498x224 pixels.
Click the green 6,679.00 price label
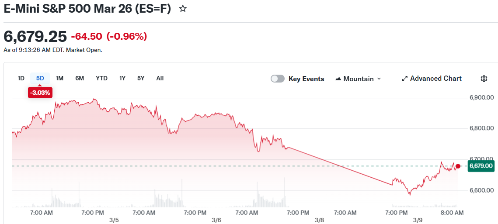(x=481, y=166)
